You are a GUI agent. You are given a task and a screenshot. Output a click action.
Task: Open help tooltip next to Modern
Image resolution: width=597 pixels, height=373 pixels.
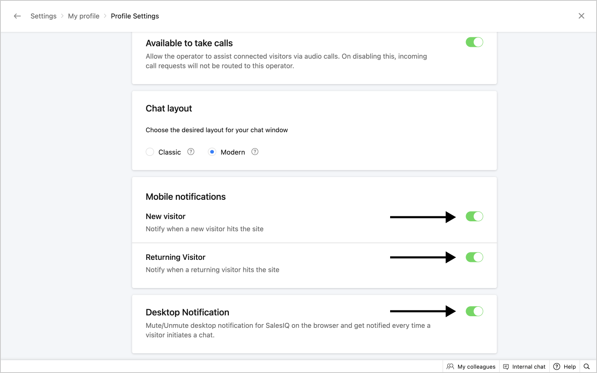click(x=255, y=152)
